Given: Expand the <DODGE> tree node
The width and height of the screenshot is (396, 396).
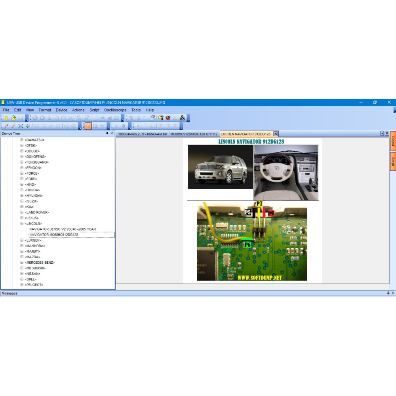Looking at the screenshot, I should tap(22, 151).
